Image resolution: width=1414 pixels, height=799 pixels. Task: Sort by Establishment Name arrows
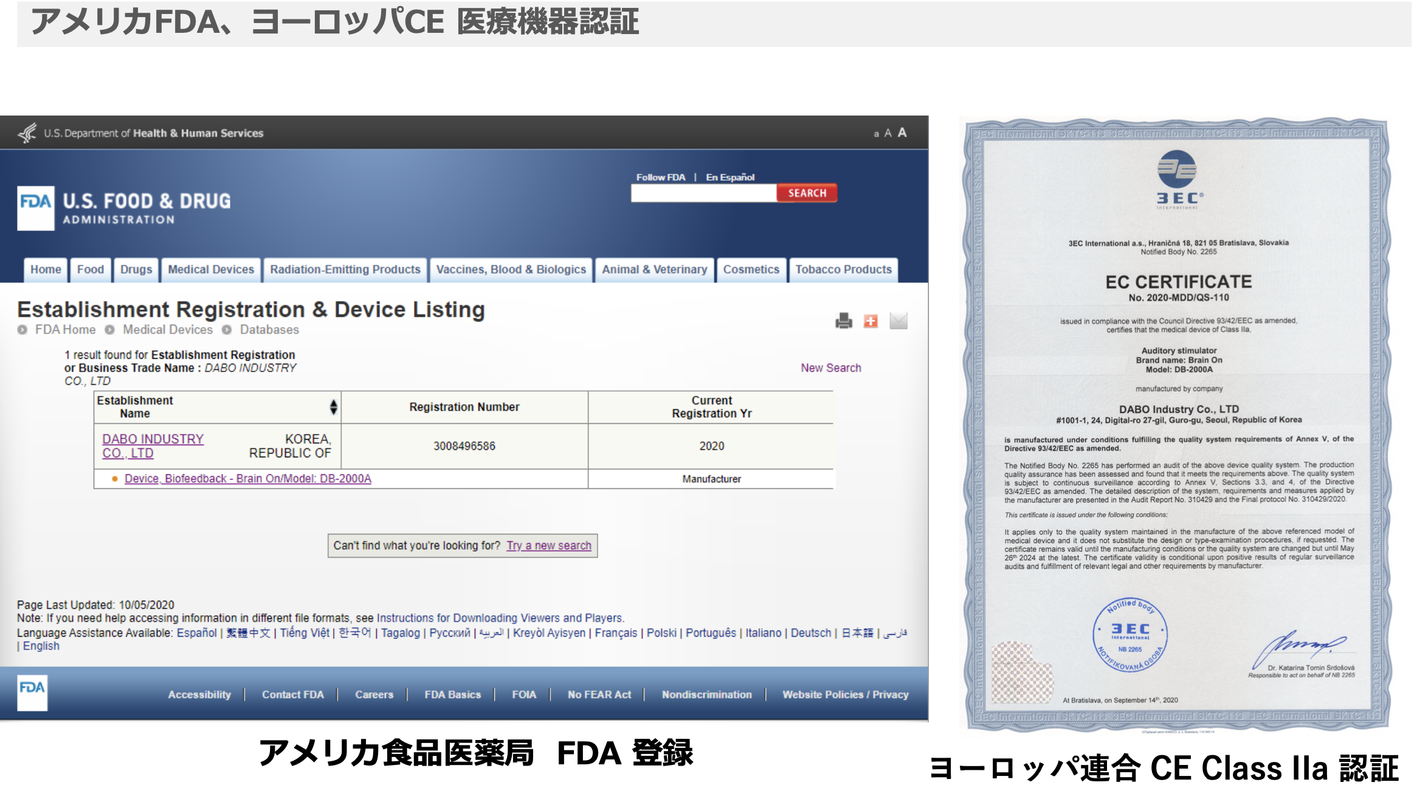333,407
